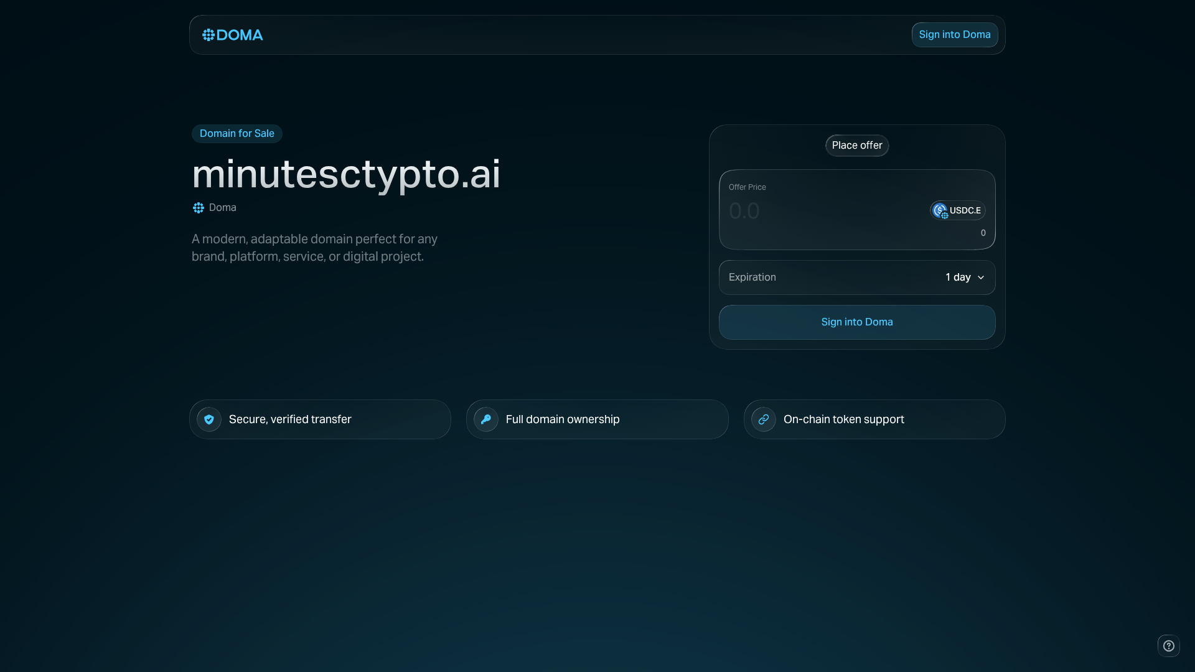Click the Offer Price label

(x=747, y=187)
